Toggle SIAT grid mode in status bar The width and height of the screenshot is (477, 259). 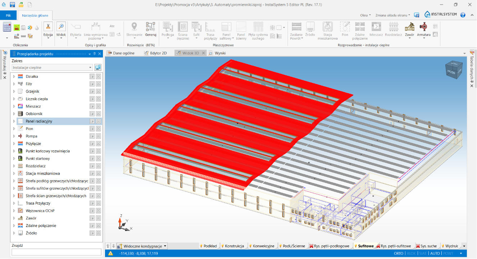click(423, 253)
